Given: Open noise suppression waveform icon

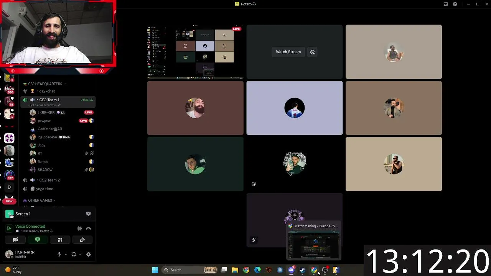Looking at the screenshot, I should tap(79, 228).
